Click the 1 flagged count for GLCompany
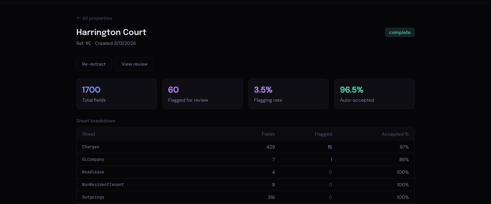Viewport: 491px width, 204px height. [x=331, y=159]
